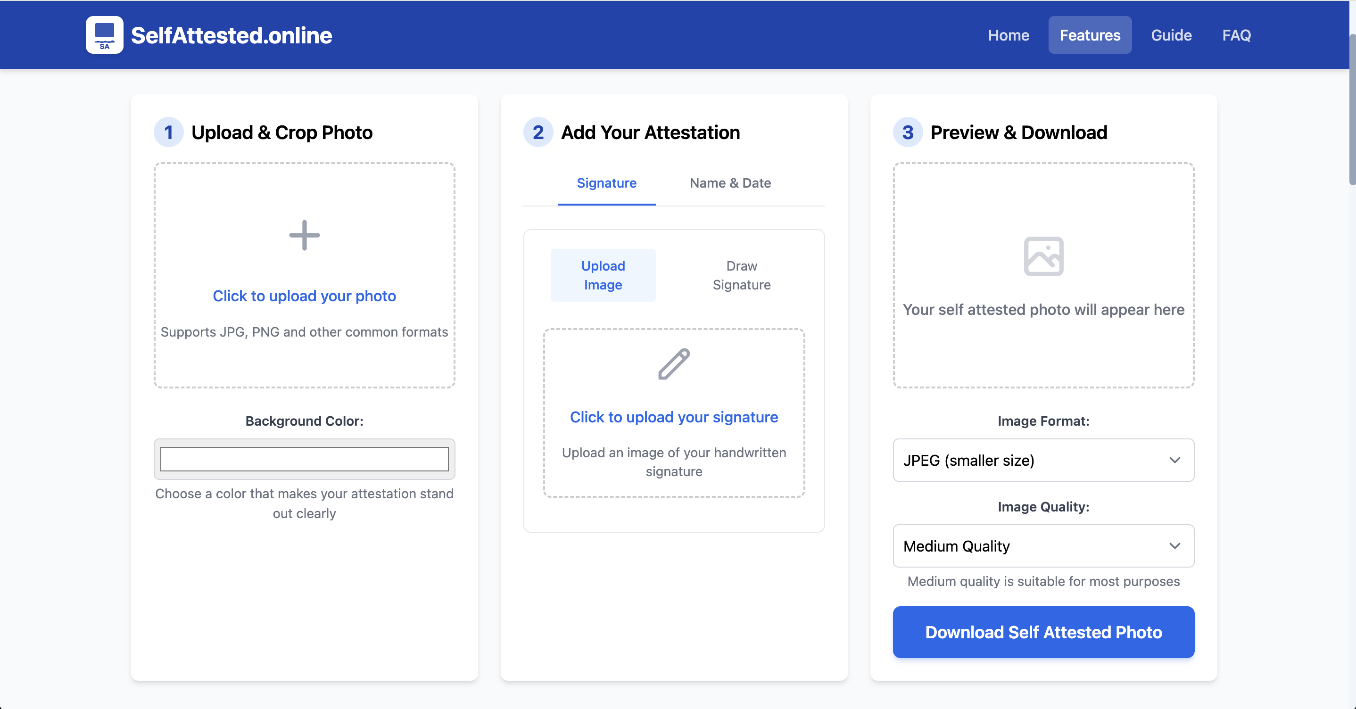The height and width of the screenshot is (709, 1356).
Task: Go to the Guide page
Action: pyautogui.click(x=1171, y=35)
